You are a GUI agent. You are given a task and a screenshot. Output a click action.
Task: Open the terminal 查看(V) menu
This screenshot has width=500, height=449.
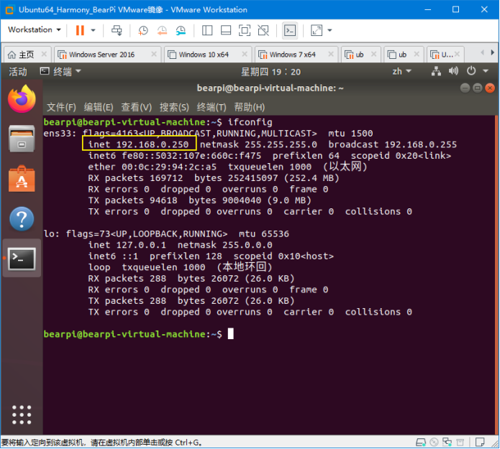point(136,107)
